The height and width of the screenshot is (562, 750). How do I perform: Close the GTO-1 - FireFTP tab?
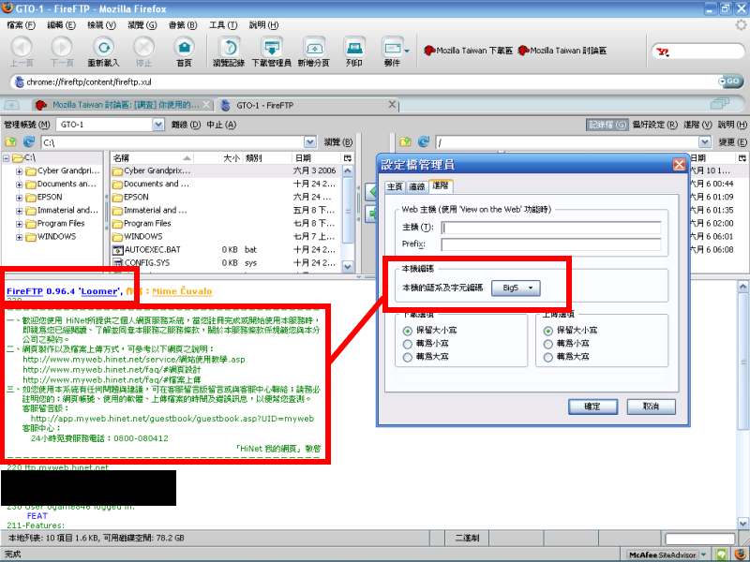392,104
